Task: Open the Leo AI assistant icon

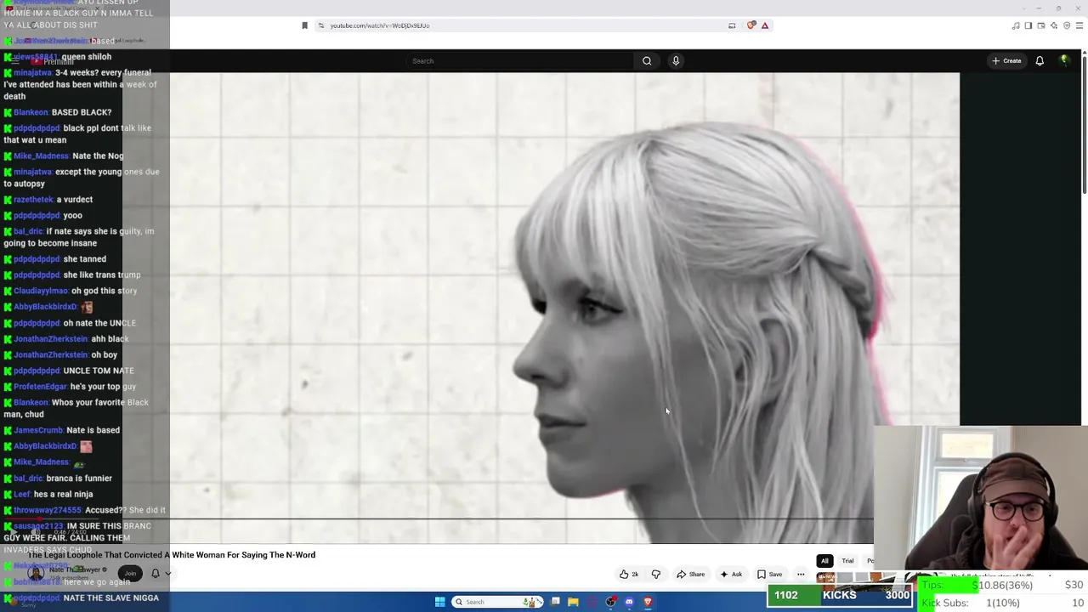Action: coord(1054,25)
